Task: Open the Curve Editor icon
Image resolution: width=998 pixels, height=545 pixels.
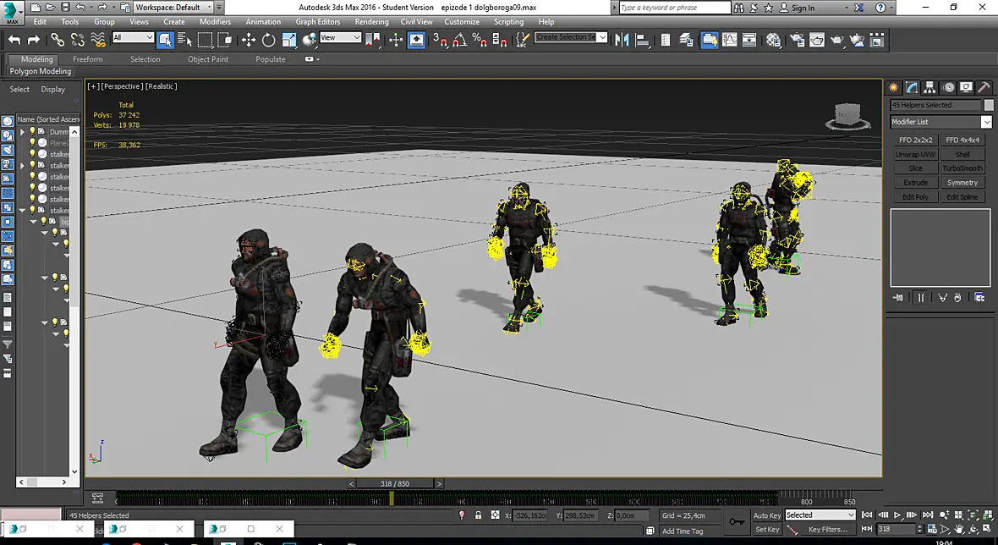Action: click(x=729, y=40)
